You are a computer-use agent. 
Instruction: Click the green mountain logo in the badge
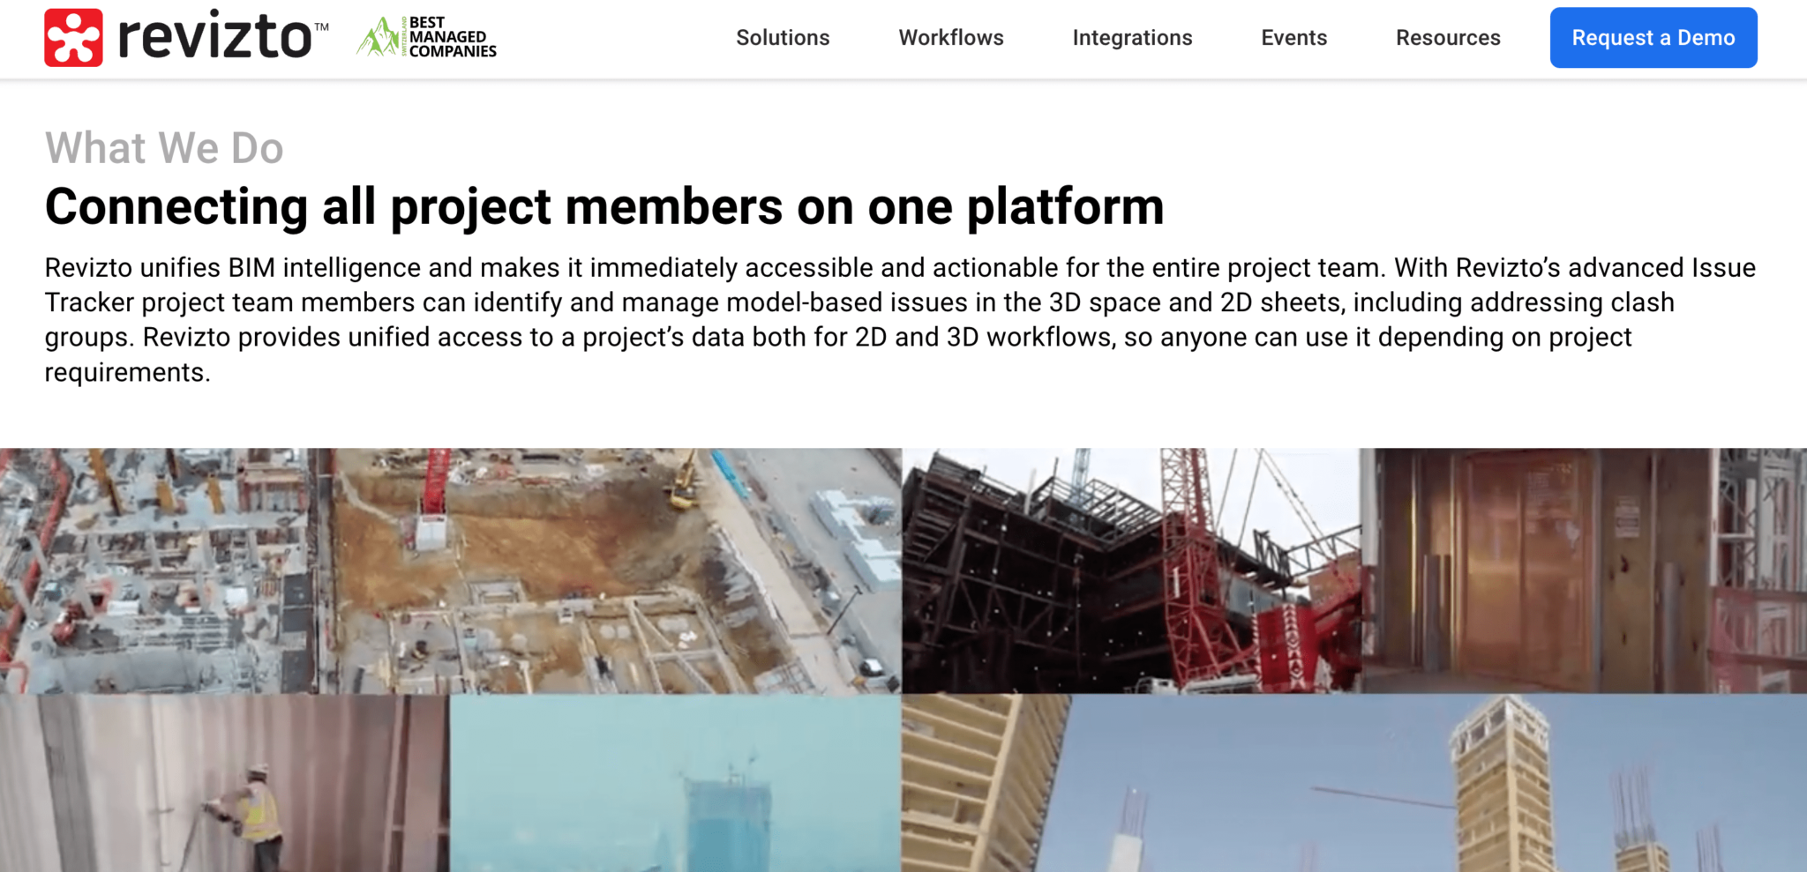(x=378, y=37)
